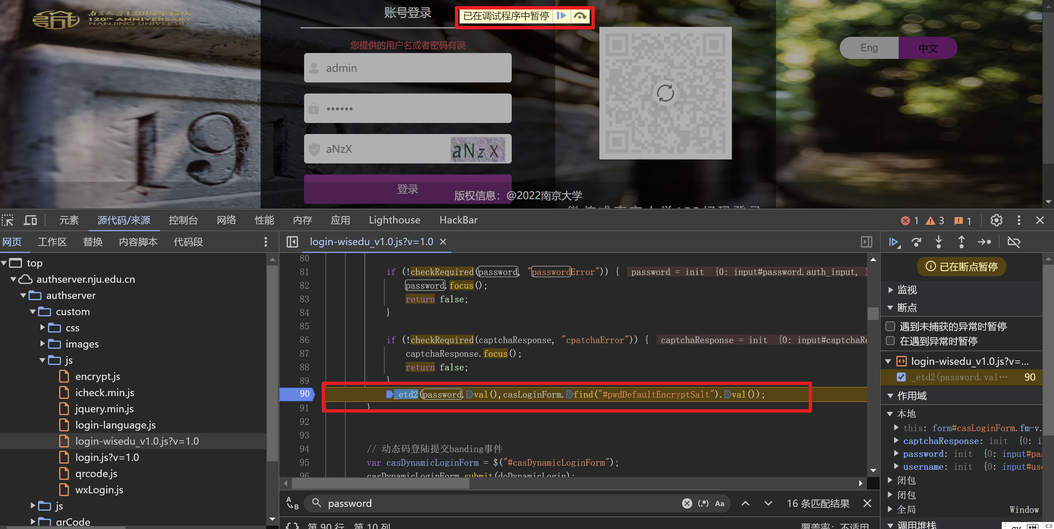Expand the images folder
1054x529 pixels.
pos(42,344)
